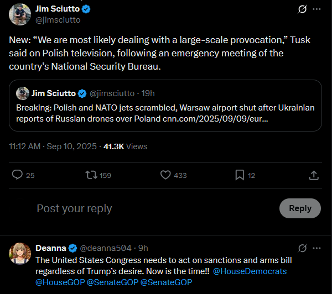Open the quoted Breaking post about Polish jets
332x294 pixels.
click(x=165, y=106)
